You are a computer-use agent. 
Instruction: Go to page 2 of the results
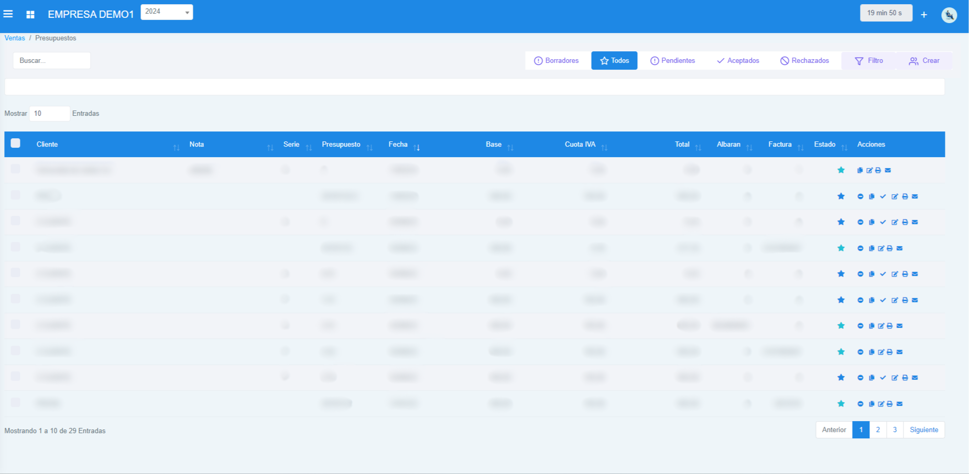(878, 430)
